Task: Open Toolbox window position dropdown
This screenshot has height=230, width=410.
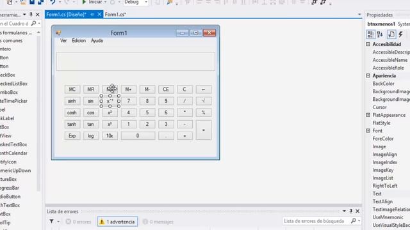Action: [x=24, y=15]
